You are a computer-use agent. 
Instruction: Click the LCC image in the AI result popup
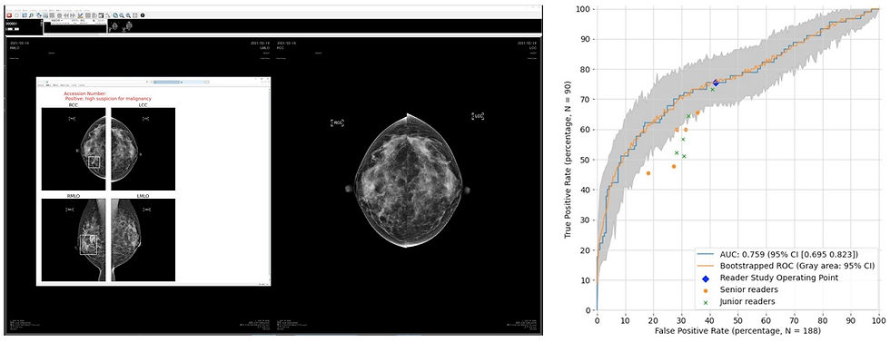pos(143,149)
